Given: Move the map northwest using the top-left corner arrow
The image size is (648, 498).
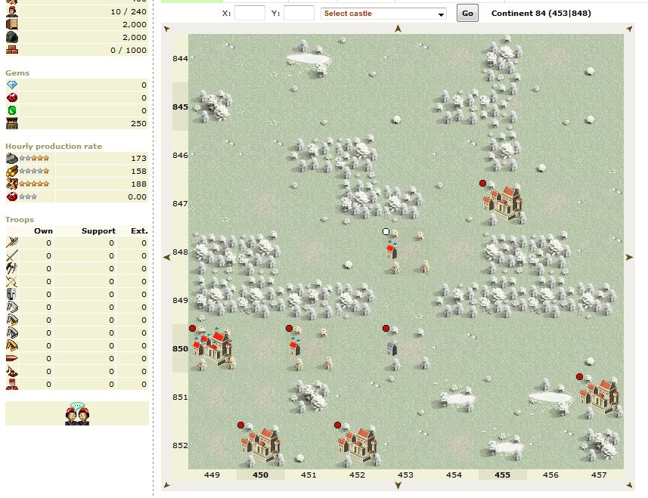Looking at the screenshot, I should pos(167,29).
